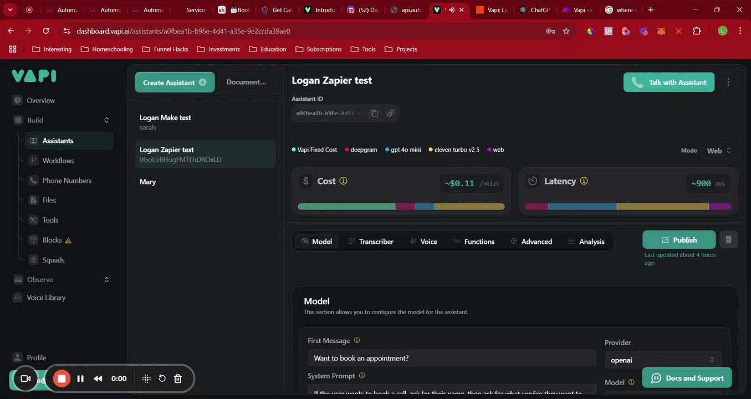Select the Mary assistant
Viewport: 751px width, 399px height.
[x=205, y=182]
